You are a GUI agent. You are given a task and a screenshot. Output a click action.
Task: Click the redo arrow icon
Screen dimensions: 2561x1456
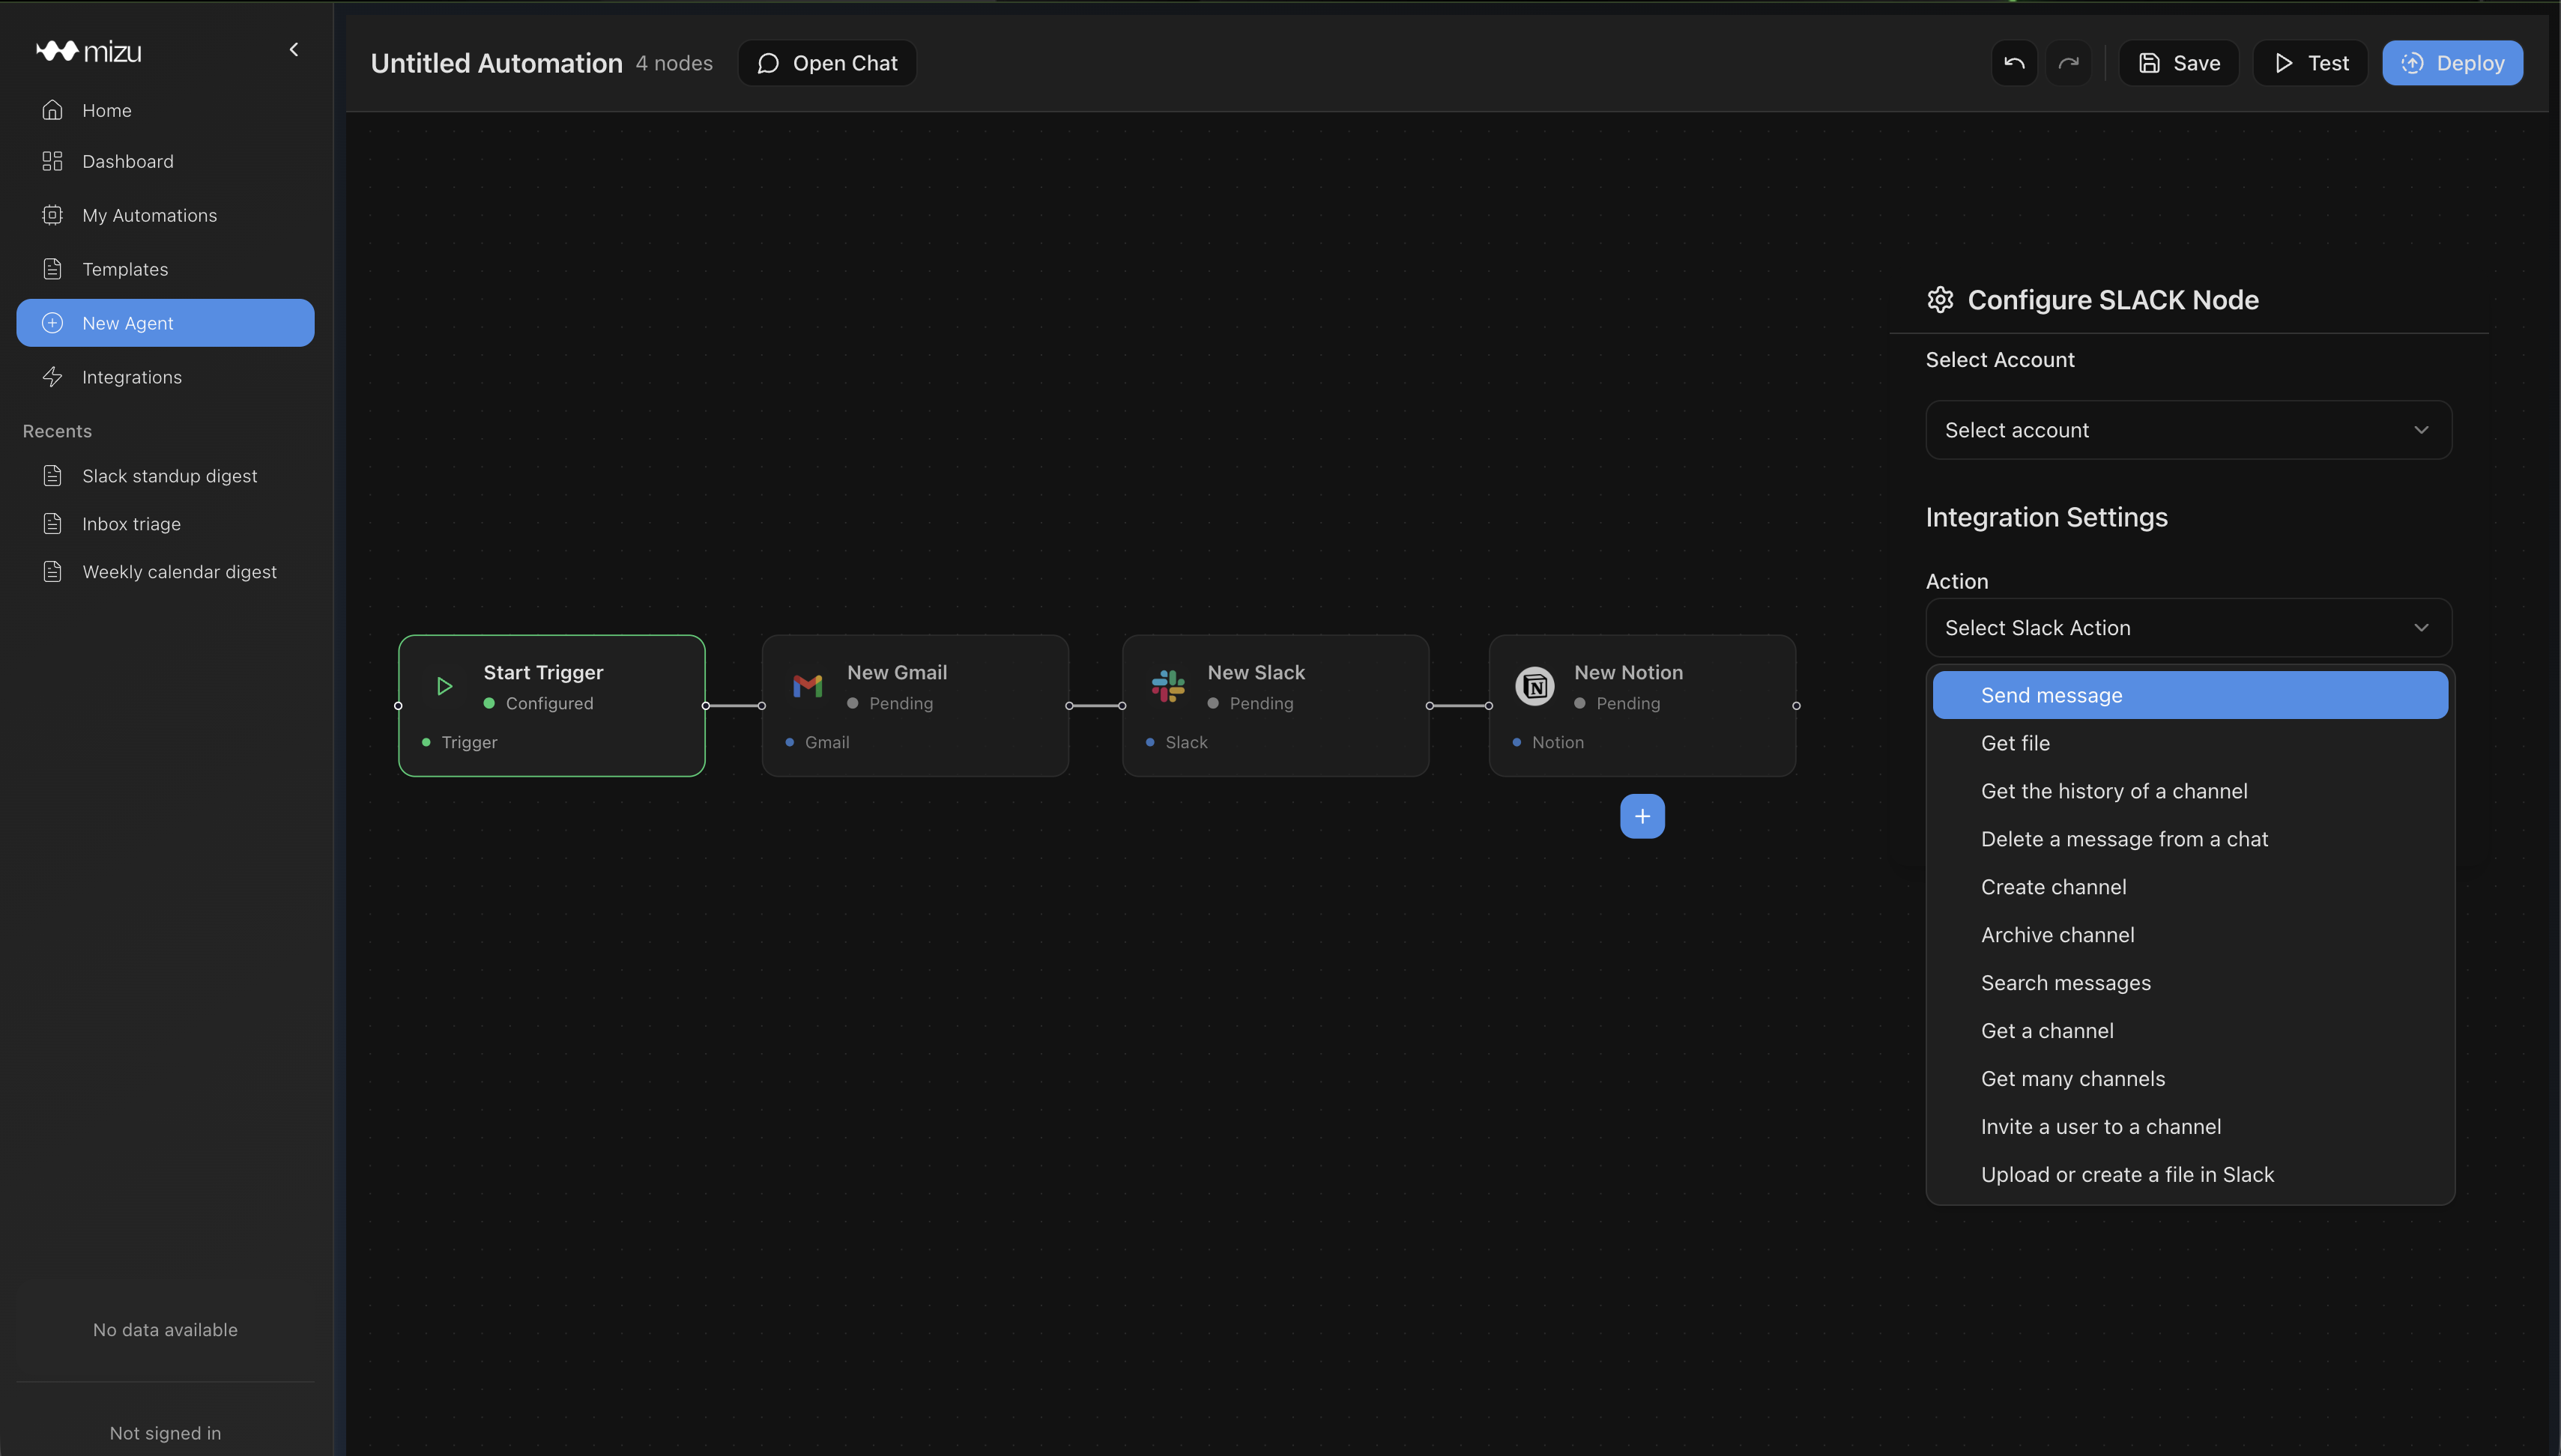pyautogui.click(x=2068, y=63)
